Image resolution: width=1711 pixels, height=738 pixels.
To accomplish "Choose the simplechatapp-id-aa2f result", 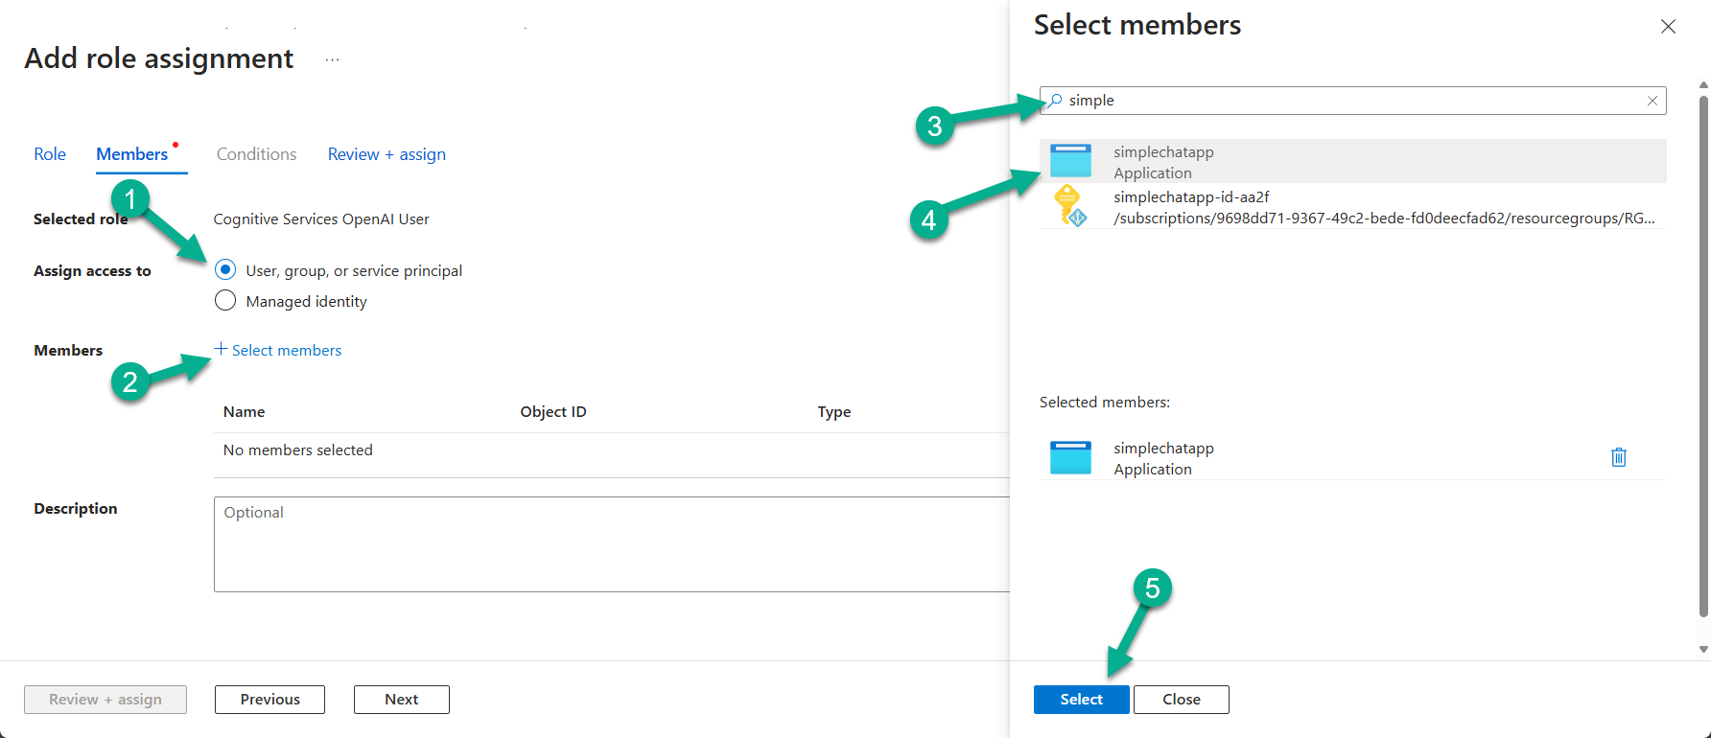I will 1352,207.
